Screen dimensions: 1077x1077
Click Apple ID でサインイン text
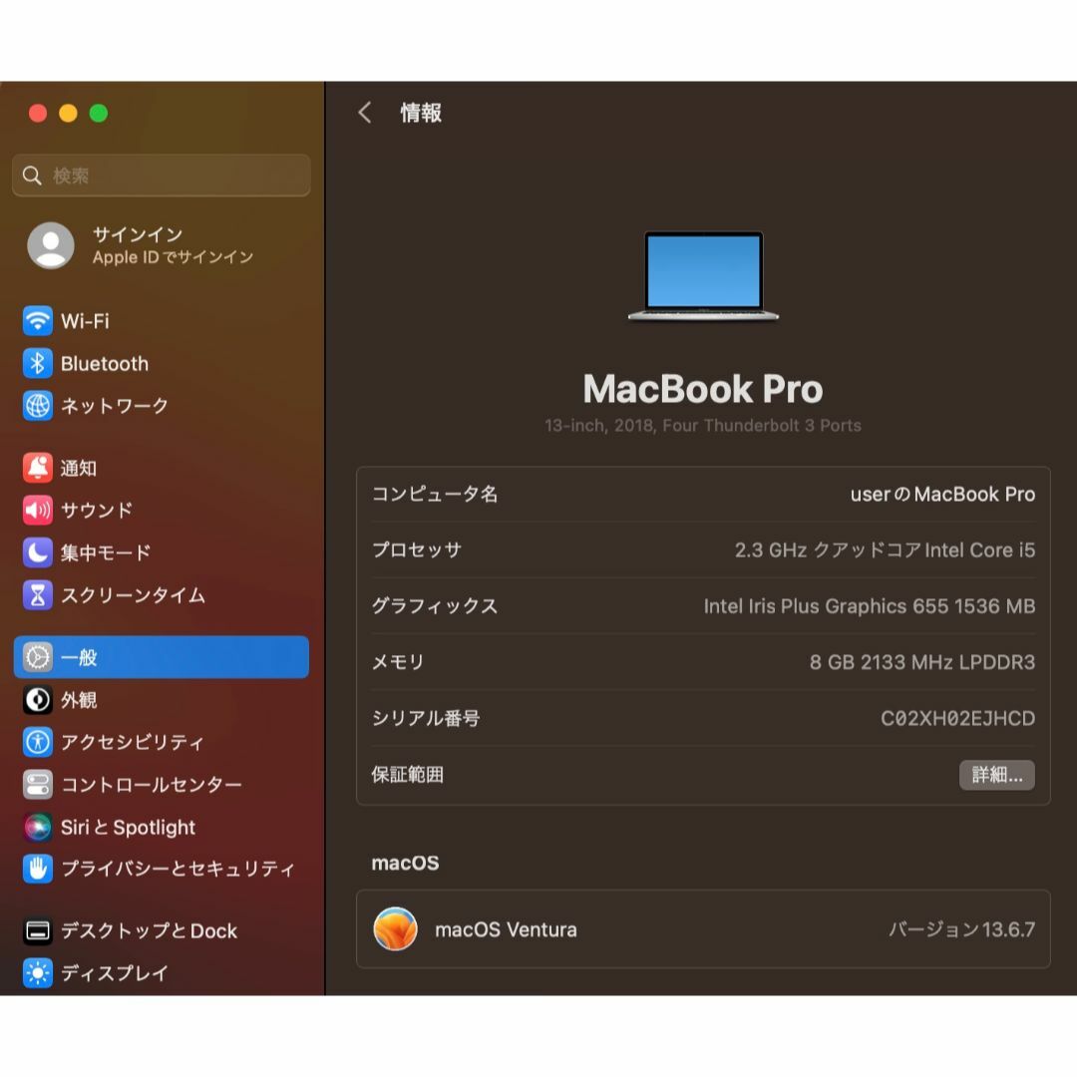(x=173, y=257)
